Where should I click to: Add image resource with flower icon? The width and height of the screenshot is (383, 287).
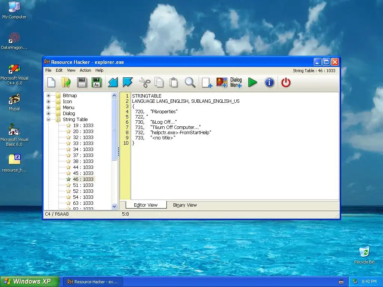point(221,83)
